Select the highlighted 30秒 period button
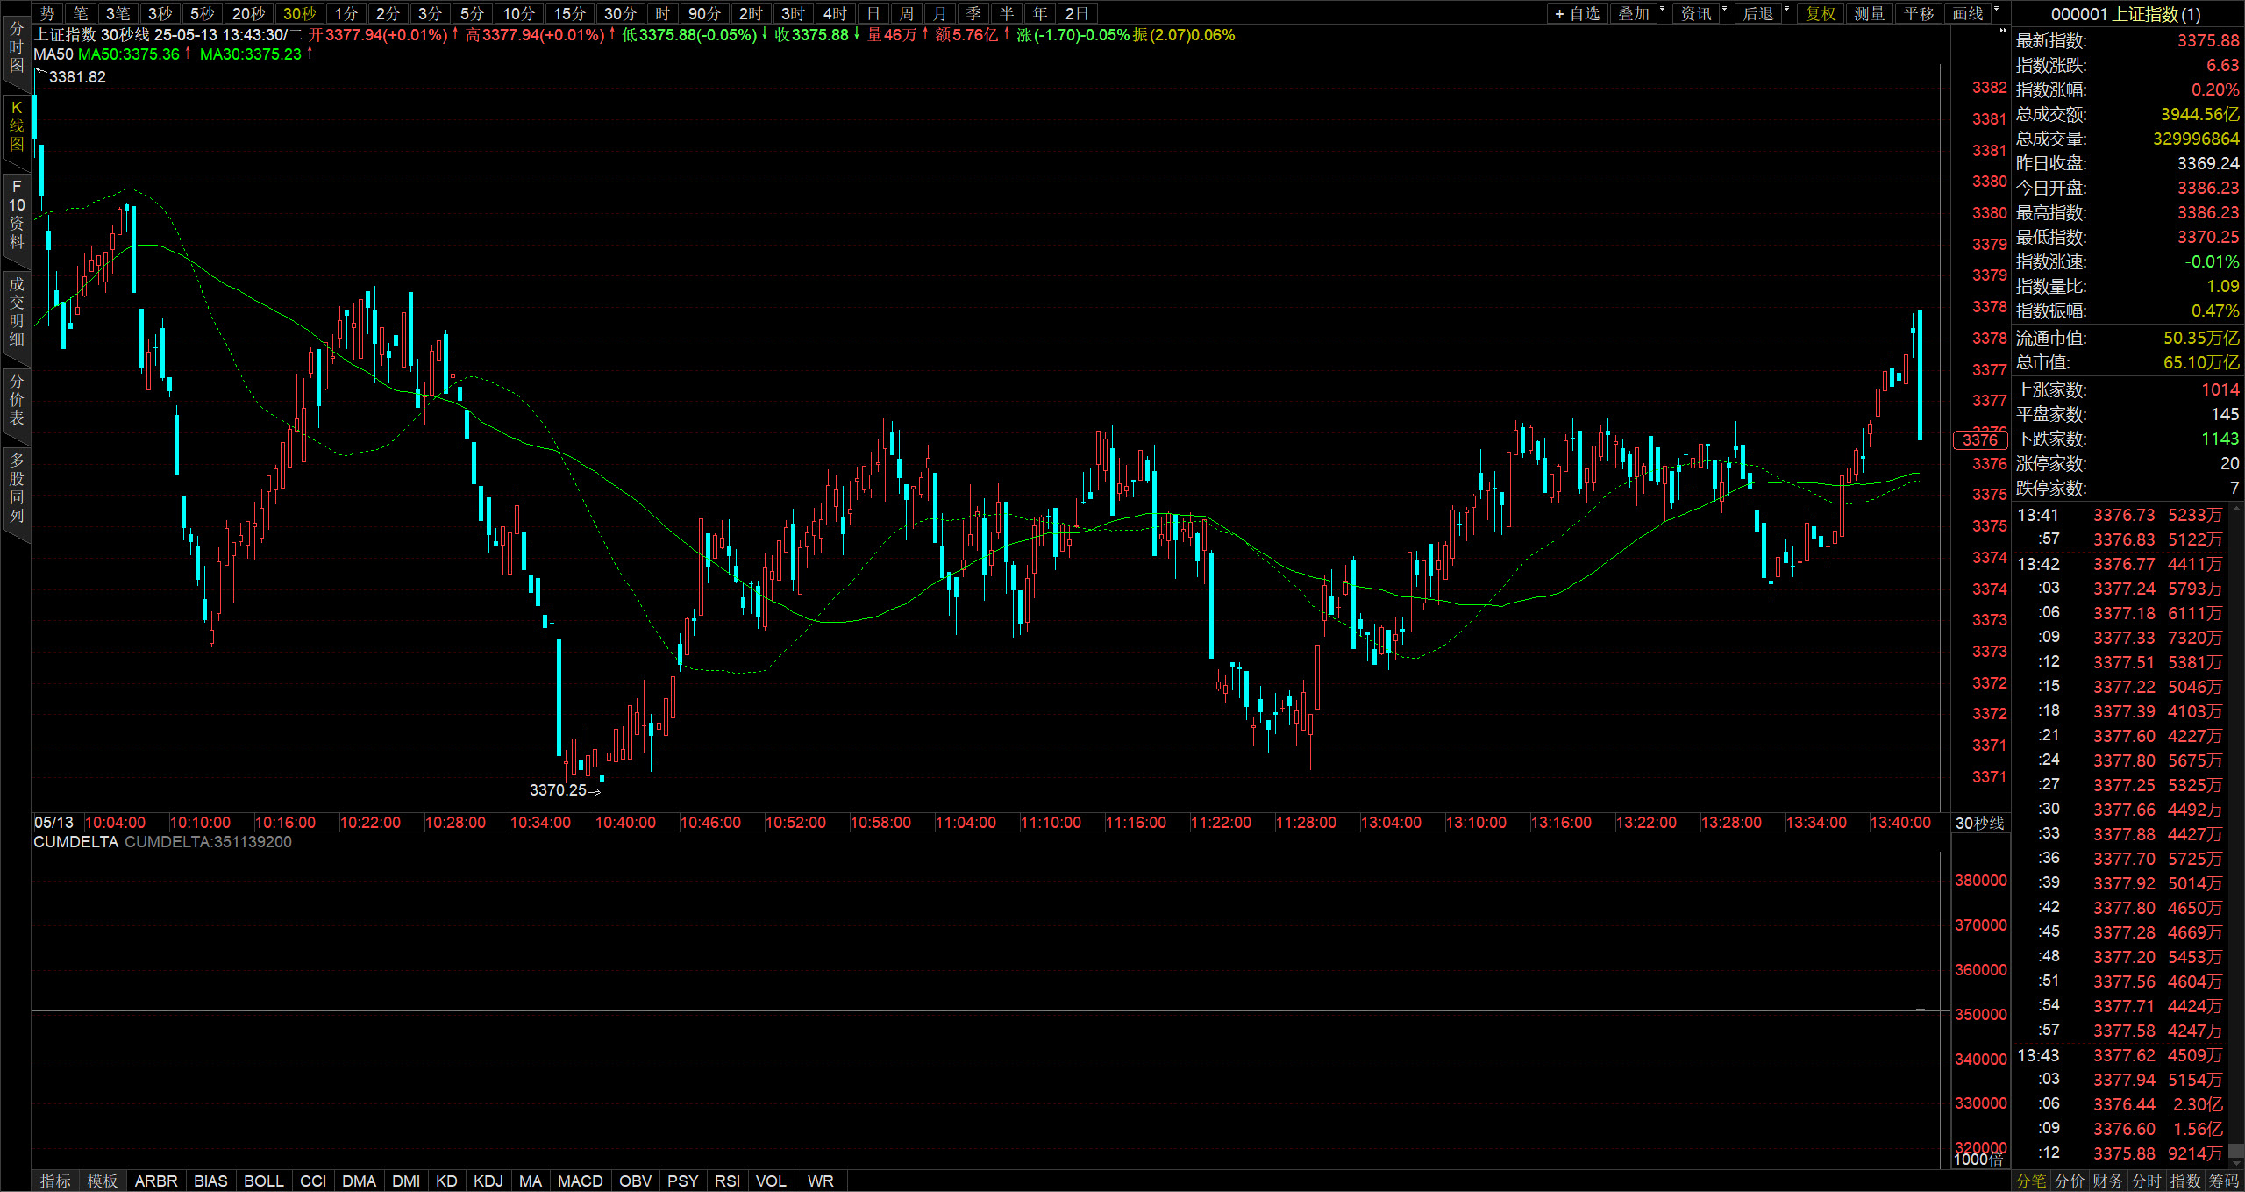 pyautogui.click(x=299, y=13)
